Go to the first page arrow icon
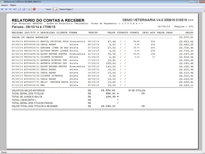This screenshot has height=154, width=205. 2,9
